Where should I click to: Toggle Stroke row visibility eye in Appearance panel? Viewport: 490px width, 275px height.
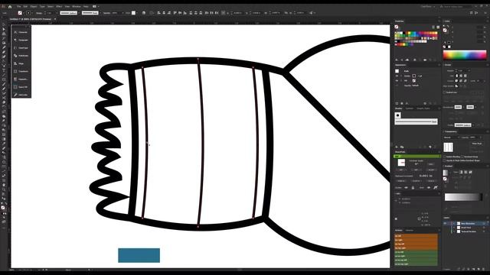tap(397, 76)
